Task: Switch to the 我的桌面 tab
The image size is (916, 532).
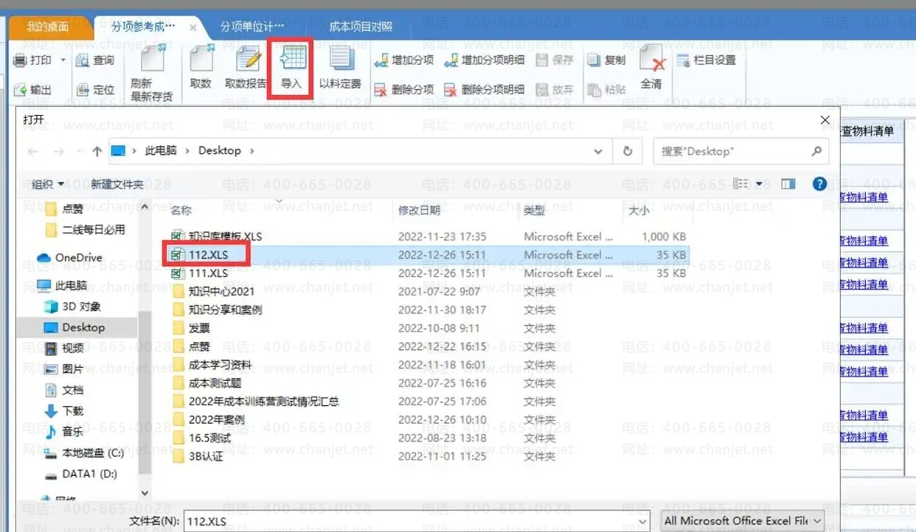Action: point(48,27)
